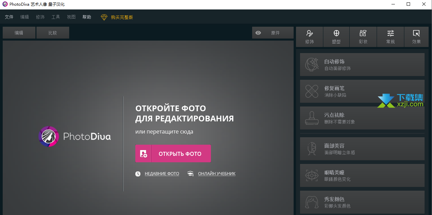This screenshot has width=432, height=215.
Task: Click the diamond purchase icon
Action: [x=104, y=17]
